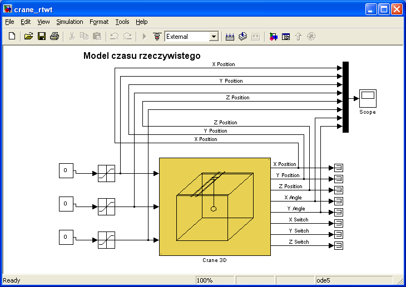The height and width of the screenshot is (287, 406).
Task: Save the model with the floppy icon
Action: 41,36
